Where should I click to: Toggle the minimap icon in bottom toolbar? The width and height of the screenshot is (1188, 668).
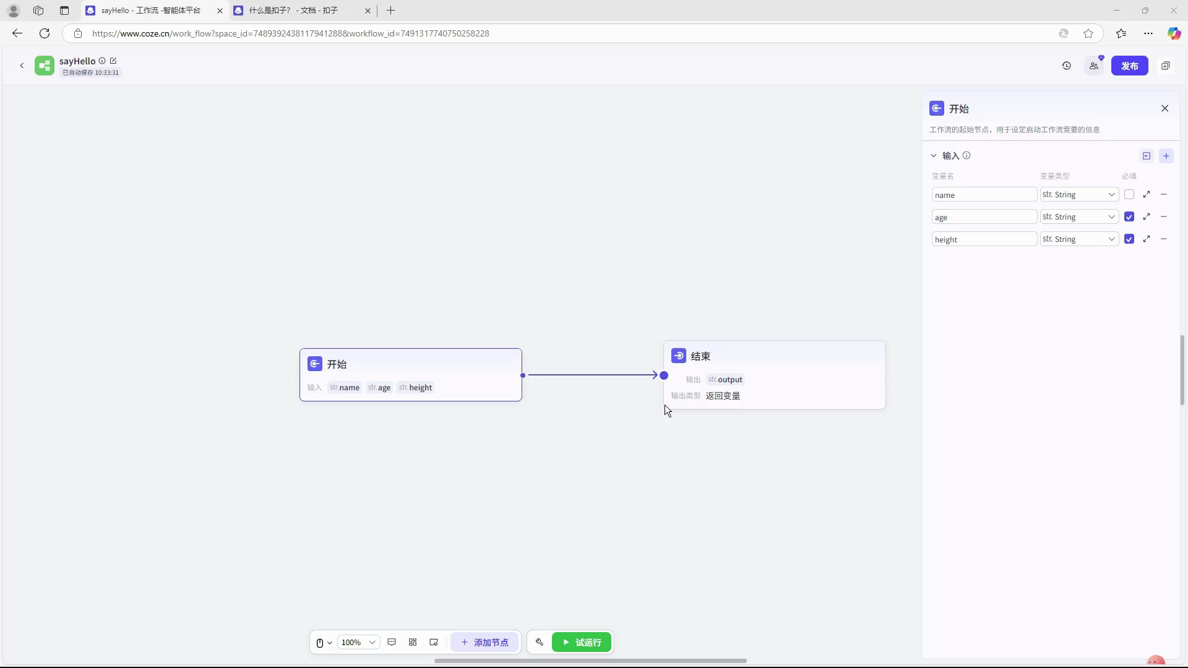[x=434, y=643]
